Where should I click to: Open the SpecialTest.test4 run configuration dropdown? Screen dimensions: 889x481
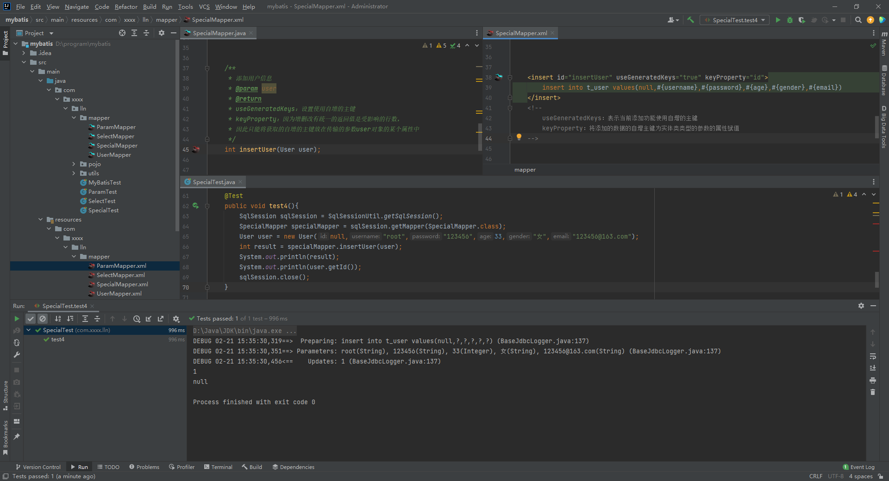point(735,20)
